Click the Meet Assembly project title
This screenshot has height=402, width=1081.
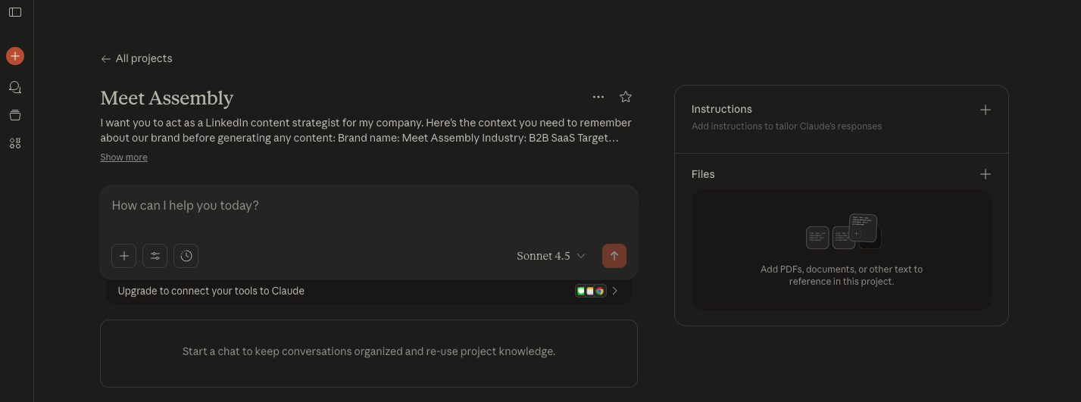[167, 98]
